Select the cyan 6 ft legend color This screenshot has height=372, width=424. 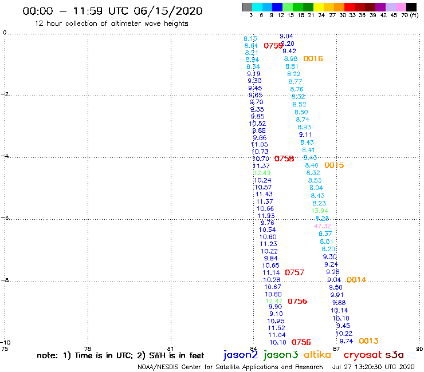pos(257,7)
